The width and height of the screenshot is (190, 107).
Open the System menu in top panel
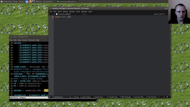[22, 1]
